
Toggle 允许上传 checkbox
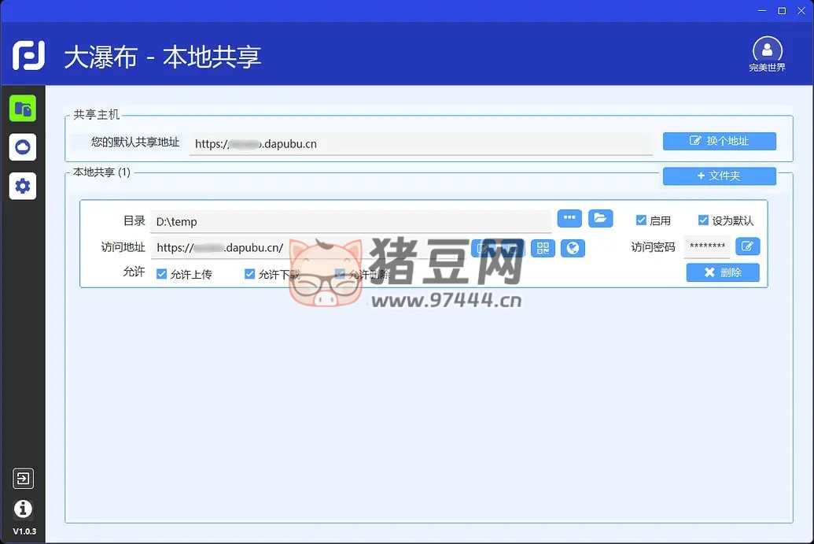(161, 274)
